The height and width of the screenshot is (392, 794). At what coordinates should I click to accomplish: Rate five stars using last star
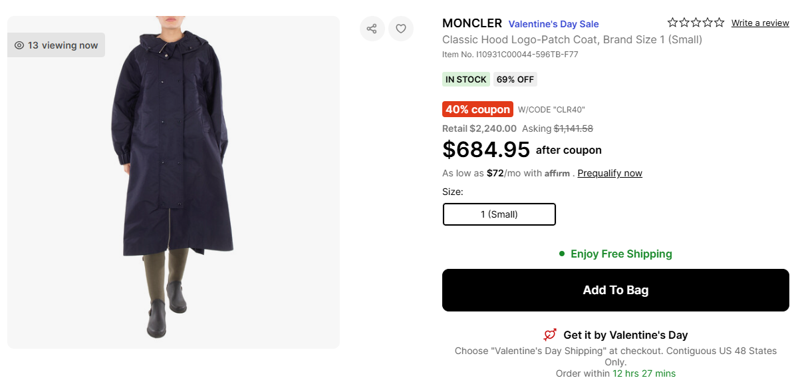[719, 23]
